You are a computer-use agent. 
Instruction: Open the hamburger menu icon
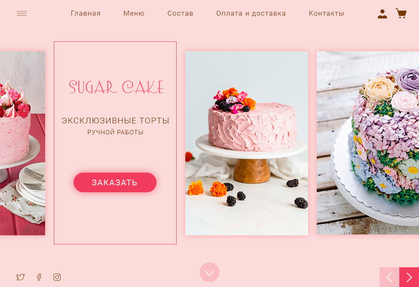tap(22, 14)
